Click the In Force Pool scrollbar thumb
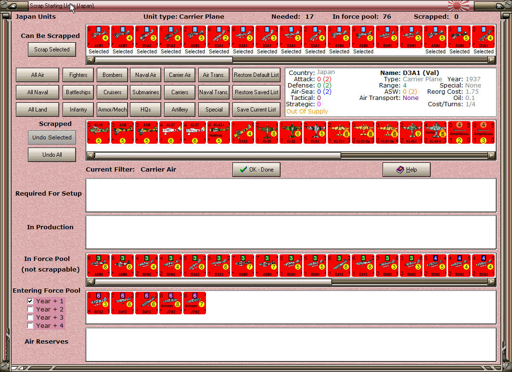Viewport: 512px width, 372px height. (213, 282)
